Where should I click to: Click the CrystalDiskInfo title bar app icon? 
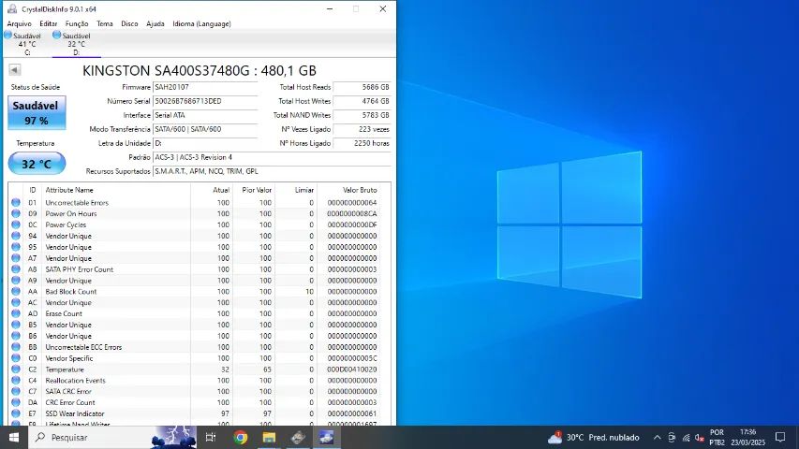(12, 8)
